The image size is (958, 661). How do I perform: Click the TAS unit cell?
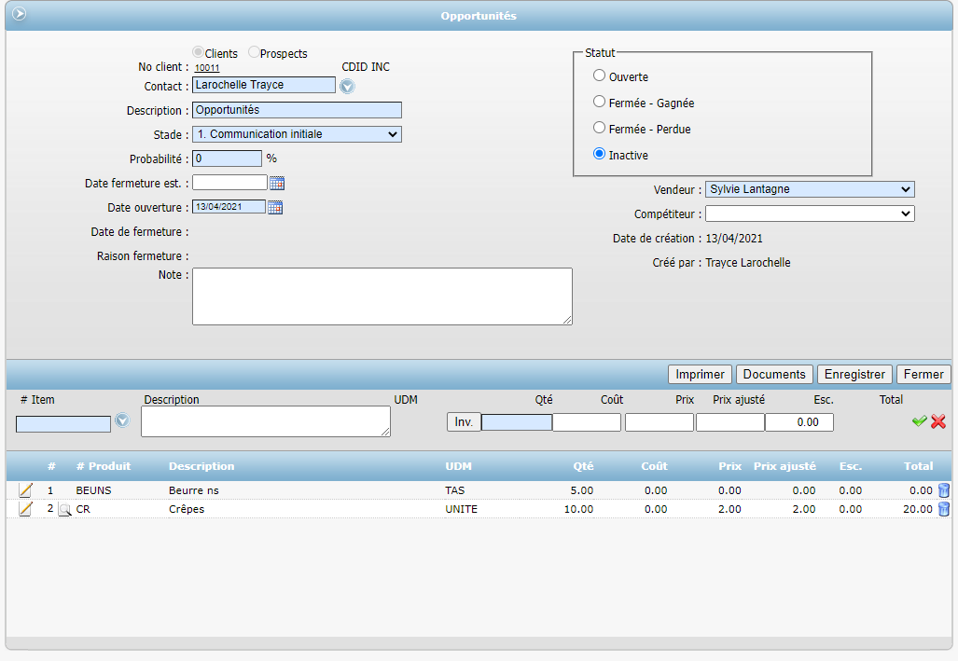pos(455,490)
